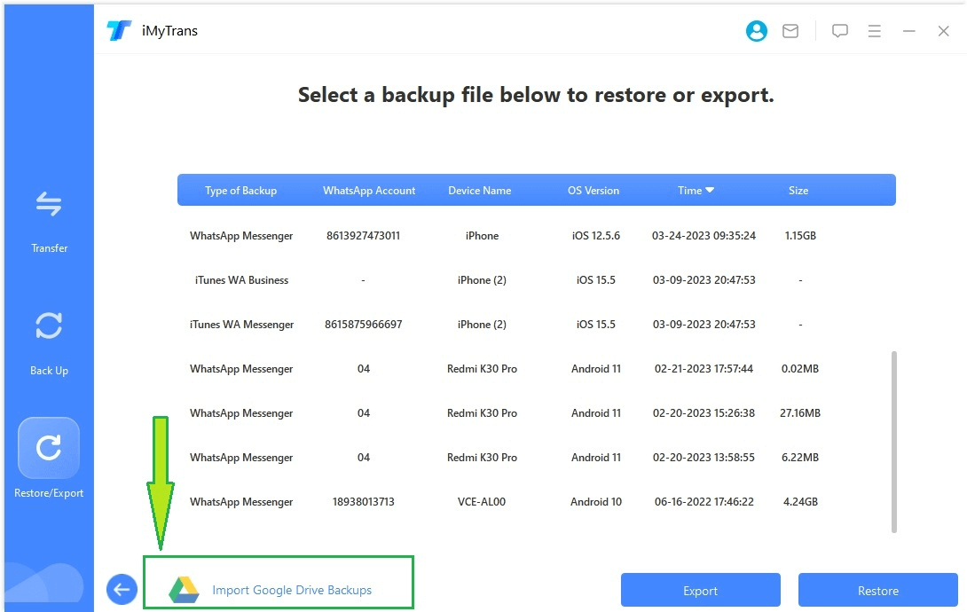The image size is (967, 612).
Task: Open the hamburger menu icon
Action: [874, 31]
